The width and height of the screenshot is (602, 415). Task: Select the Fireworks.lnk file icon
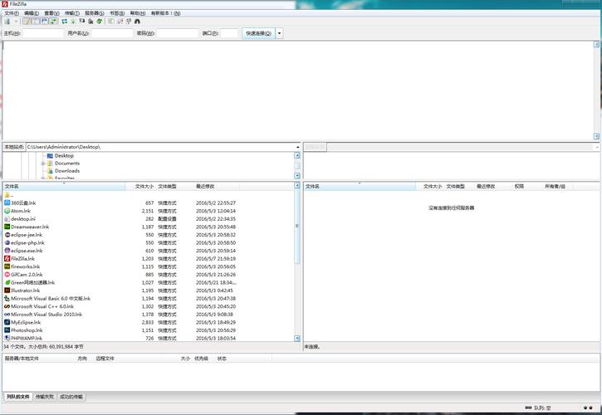pos(7,266)
